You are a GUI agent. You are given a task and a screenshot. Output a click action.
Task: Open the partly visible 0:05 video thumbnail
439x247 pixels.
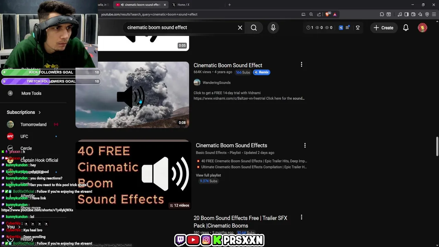[x=143, y=43]
